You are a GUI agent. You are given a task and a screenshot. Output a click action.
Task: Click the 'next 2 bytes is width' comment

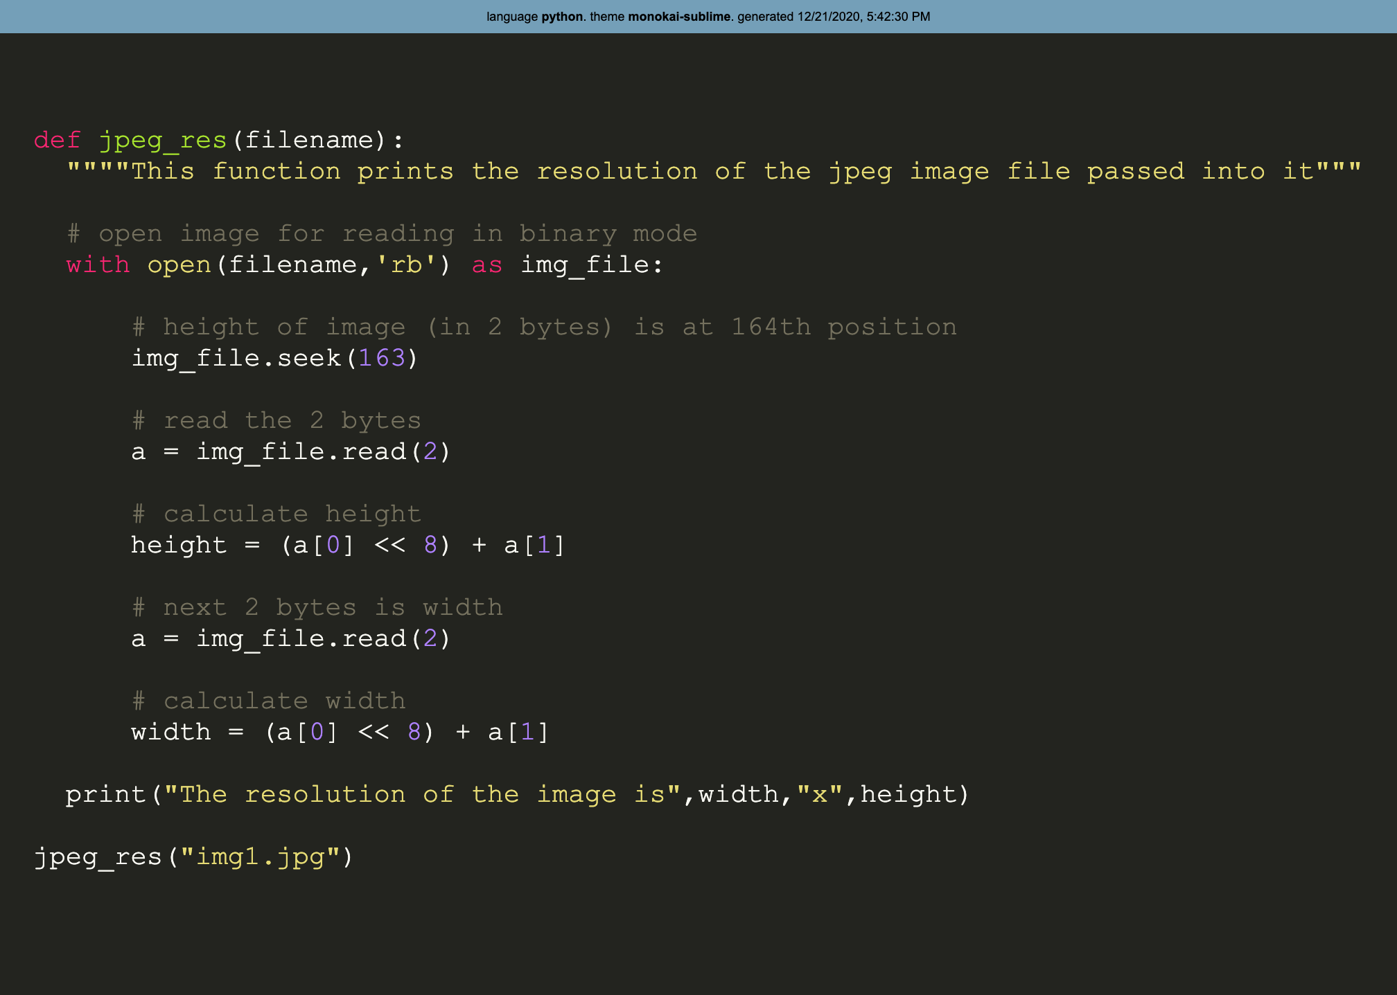point(317,608)
